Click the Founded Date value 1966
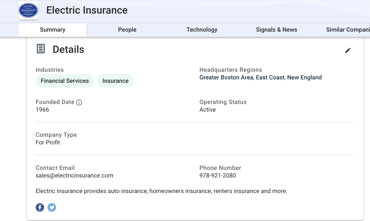 [x=42, y=110]
